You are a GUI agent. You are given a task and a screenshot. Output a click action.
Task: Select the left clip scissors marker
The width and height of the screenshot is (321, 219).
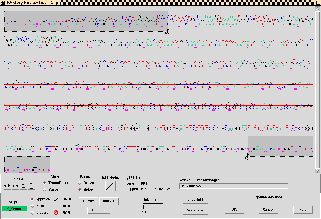click(167, 31)
